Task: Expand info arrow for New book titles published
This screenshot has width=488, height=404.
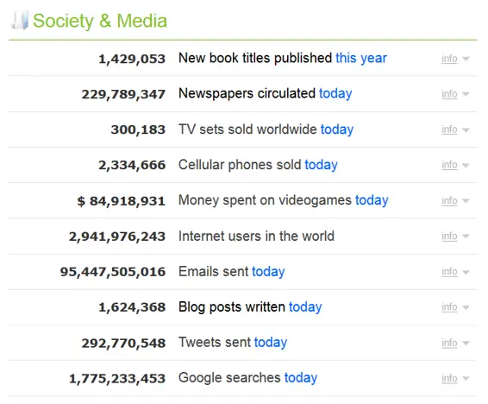Action: (466, 59)
